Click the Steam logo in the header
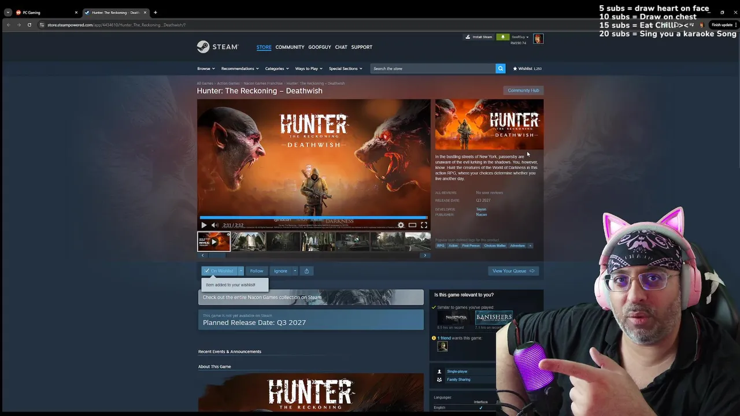 [x=217, y=47]
